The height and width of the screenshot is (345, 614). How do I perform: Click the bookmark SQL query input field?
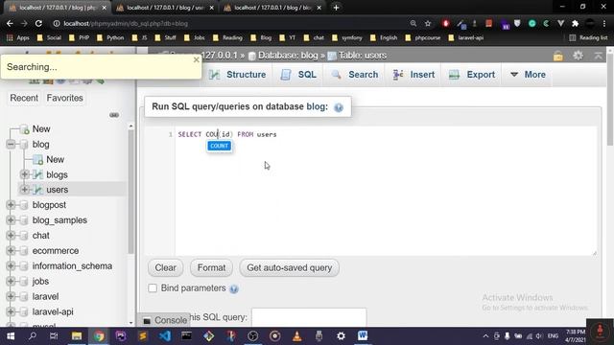pyautogui.click(x=309, y=317)
